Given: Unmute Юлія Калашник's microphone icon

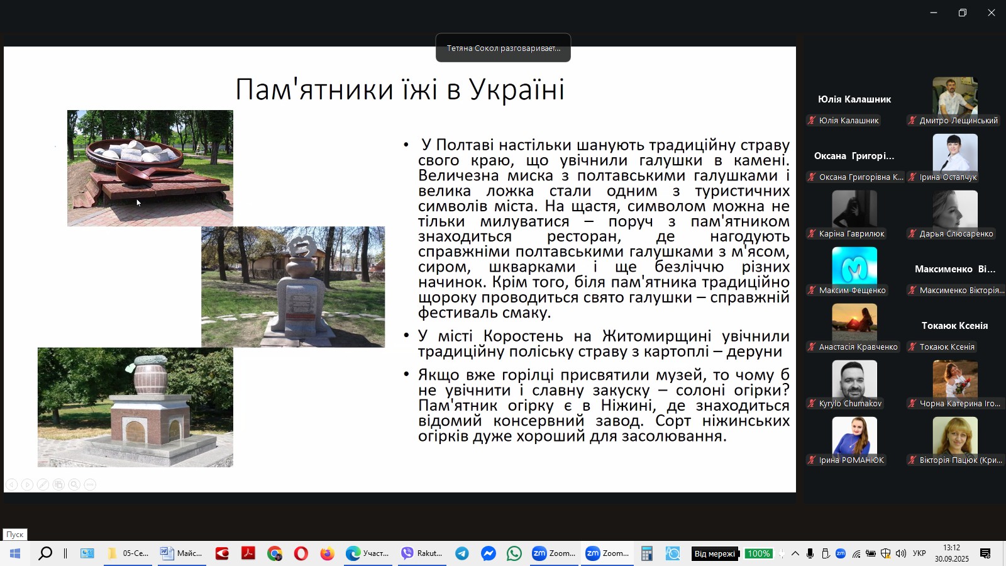Looking at the screenshot, I should tap(811, 121).
